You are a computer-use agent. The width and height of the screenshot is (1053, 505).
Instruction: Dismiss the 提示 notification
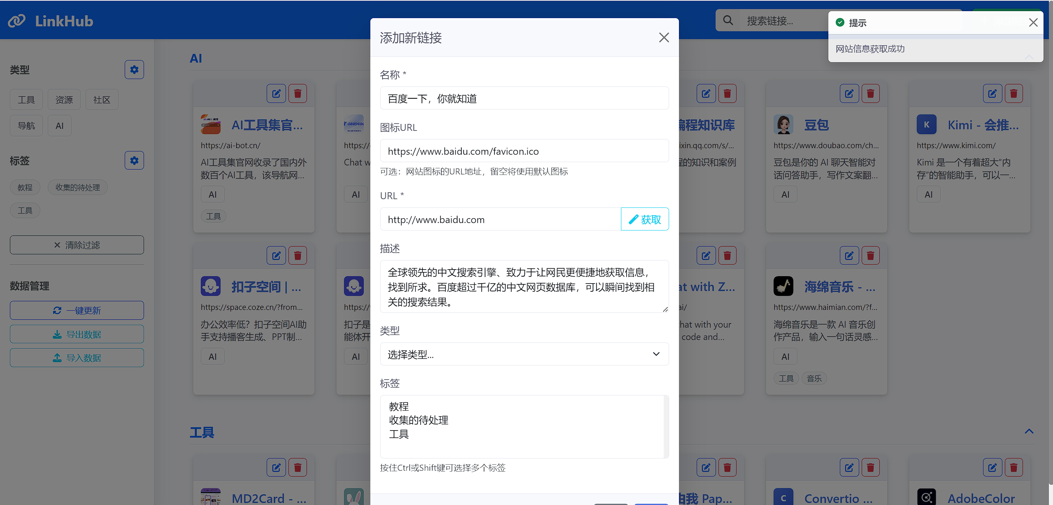point(1033,23)
